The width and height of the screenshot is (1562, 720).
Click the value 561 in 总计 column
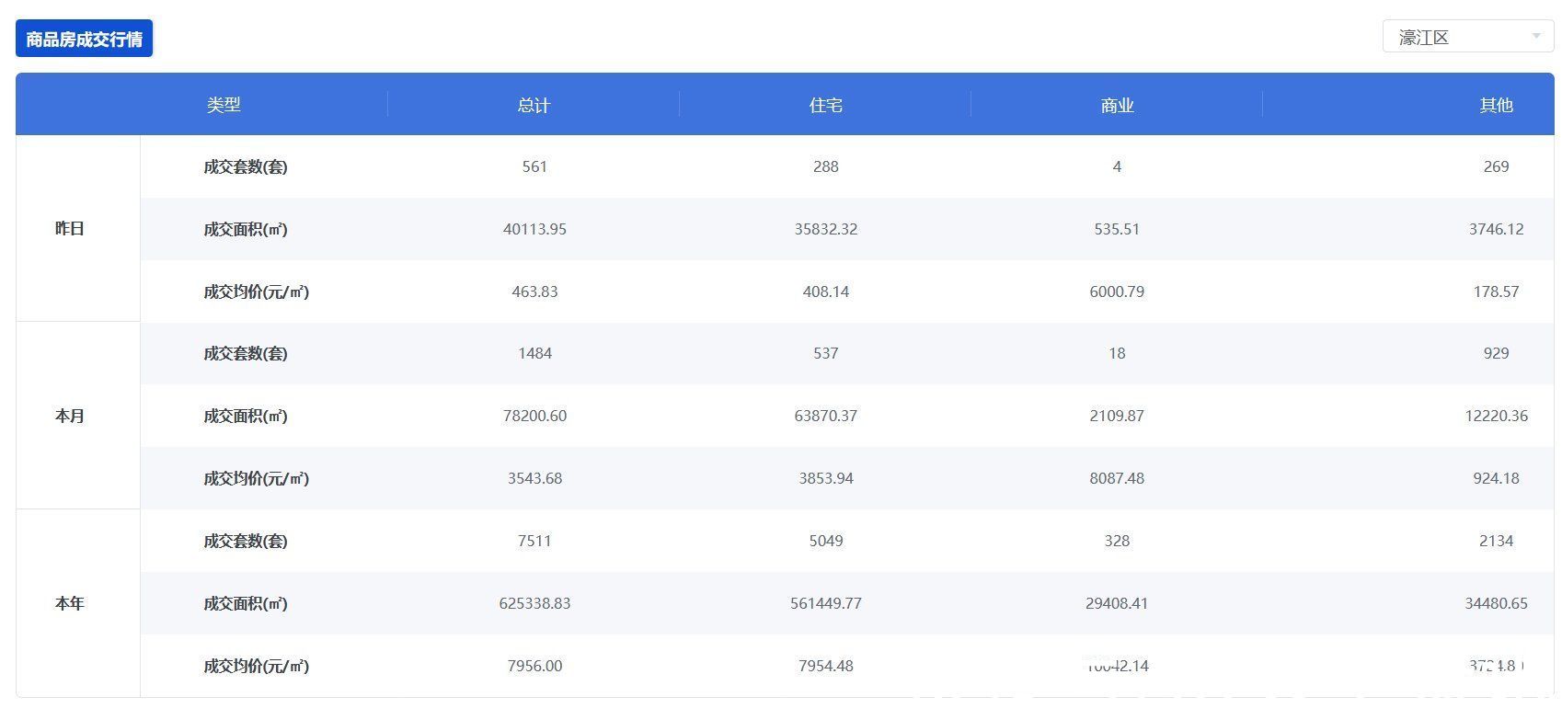point(534,166)
